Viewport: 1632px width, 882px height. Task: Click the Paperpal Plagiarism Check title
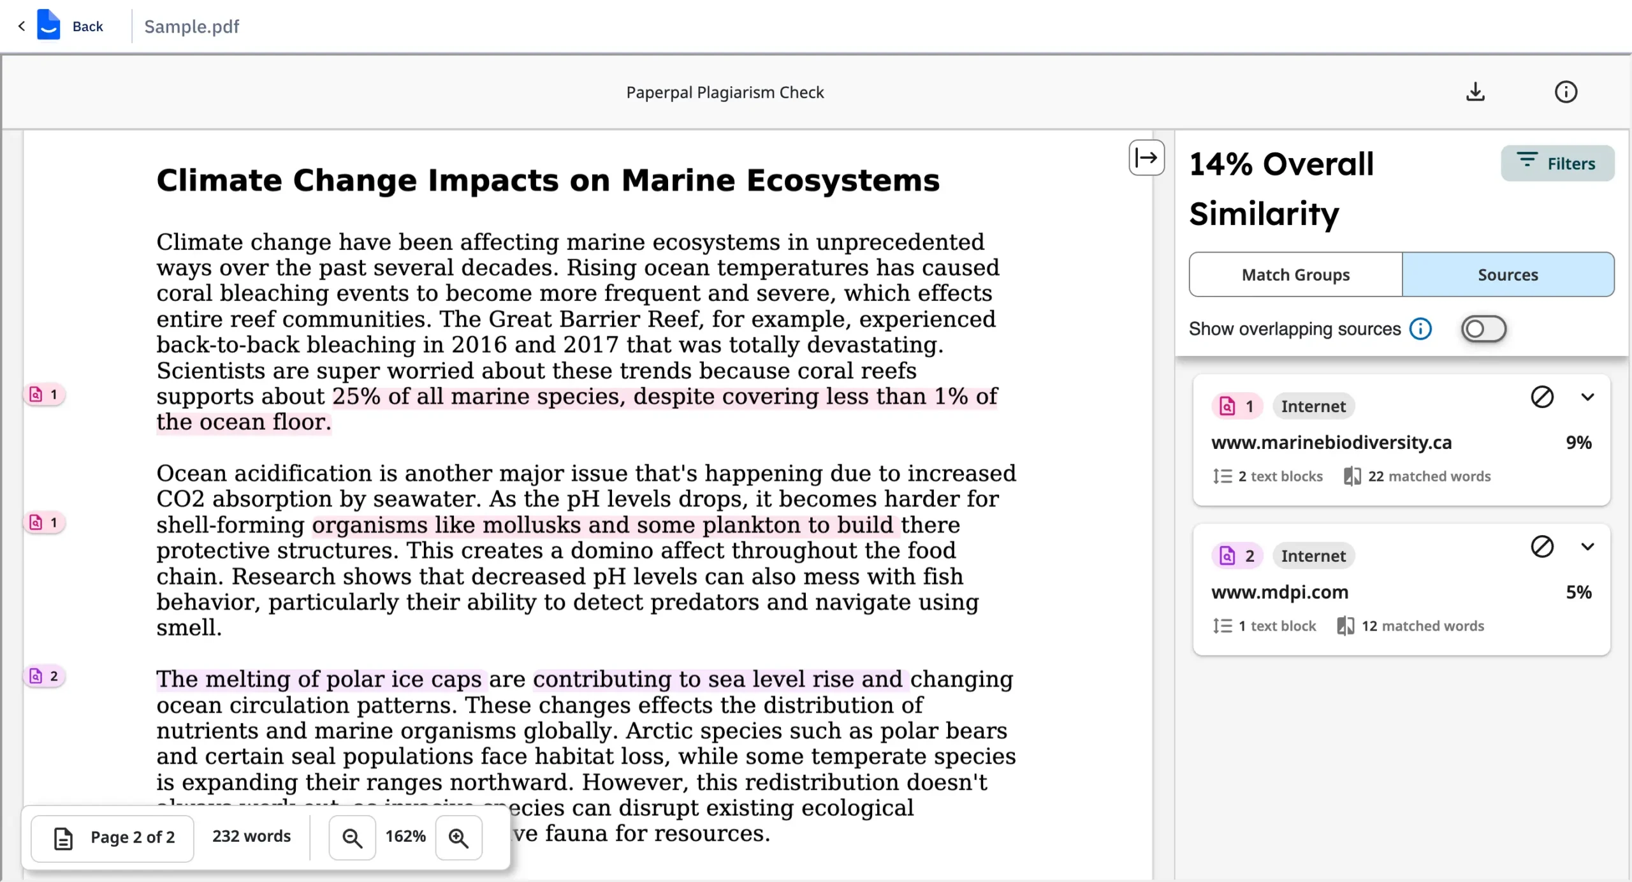click(x=725, y=92)
